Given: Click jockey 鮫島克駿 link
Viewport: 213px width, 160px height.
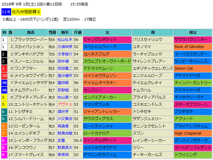Looking at the screenshot, I should [x=65, y=133].
